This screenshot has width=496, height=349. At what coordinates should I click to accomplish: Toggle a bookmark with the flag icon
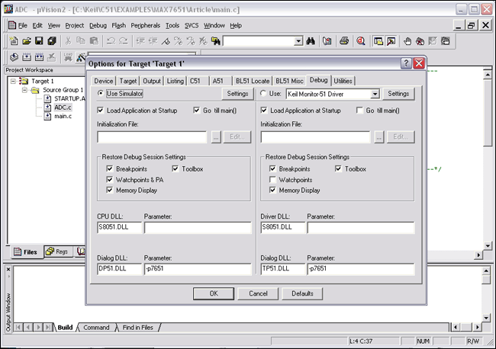click(x=166, y=41)
